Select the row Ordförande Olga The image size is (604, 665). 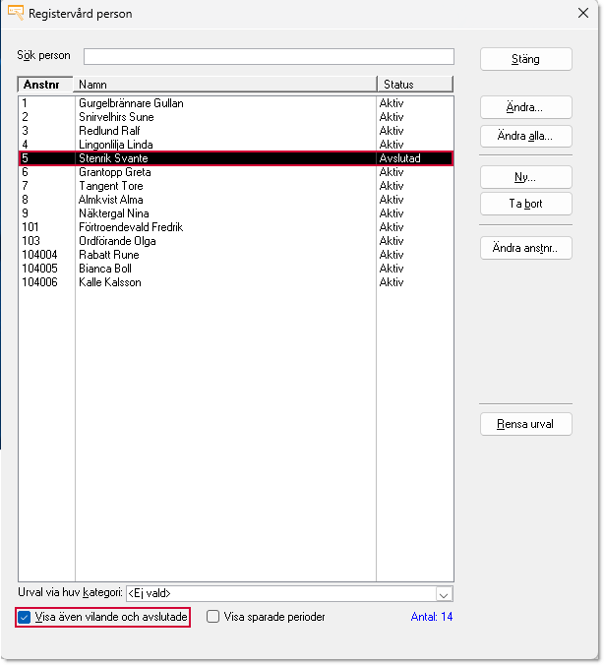point(236,241)
